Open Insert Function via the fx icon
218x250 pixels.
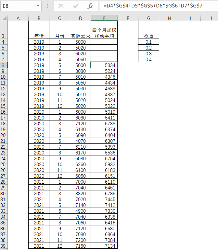[90, 6]
